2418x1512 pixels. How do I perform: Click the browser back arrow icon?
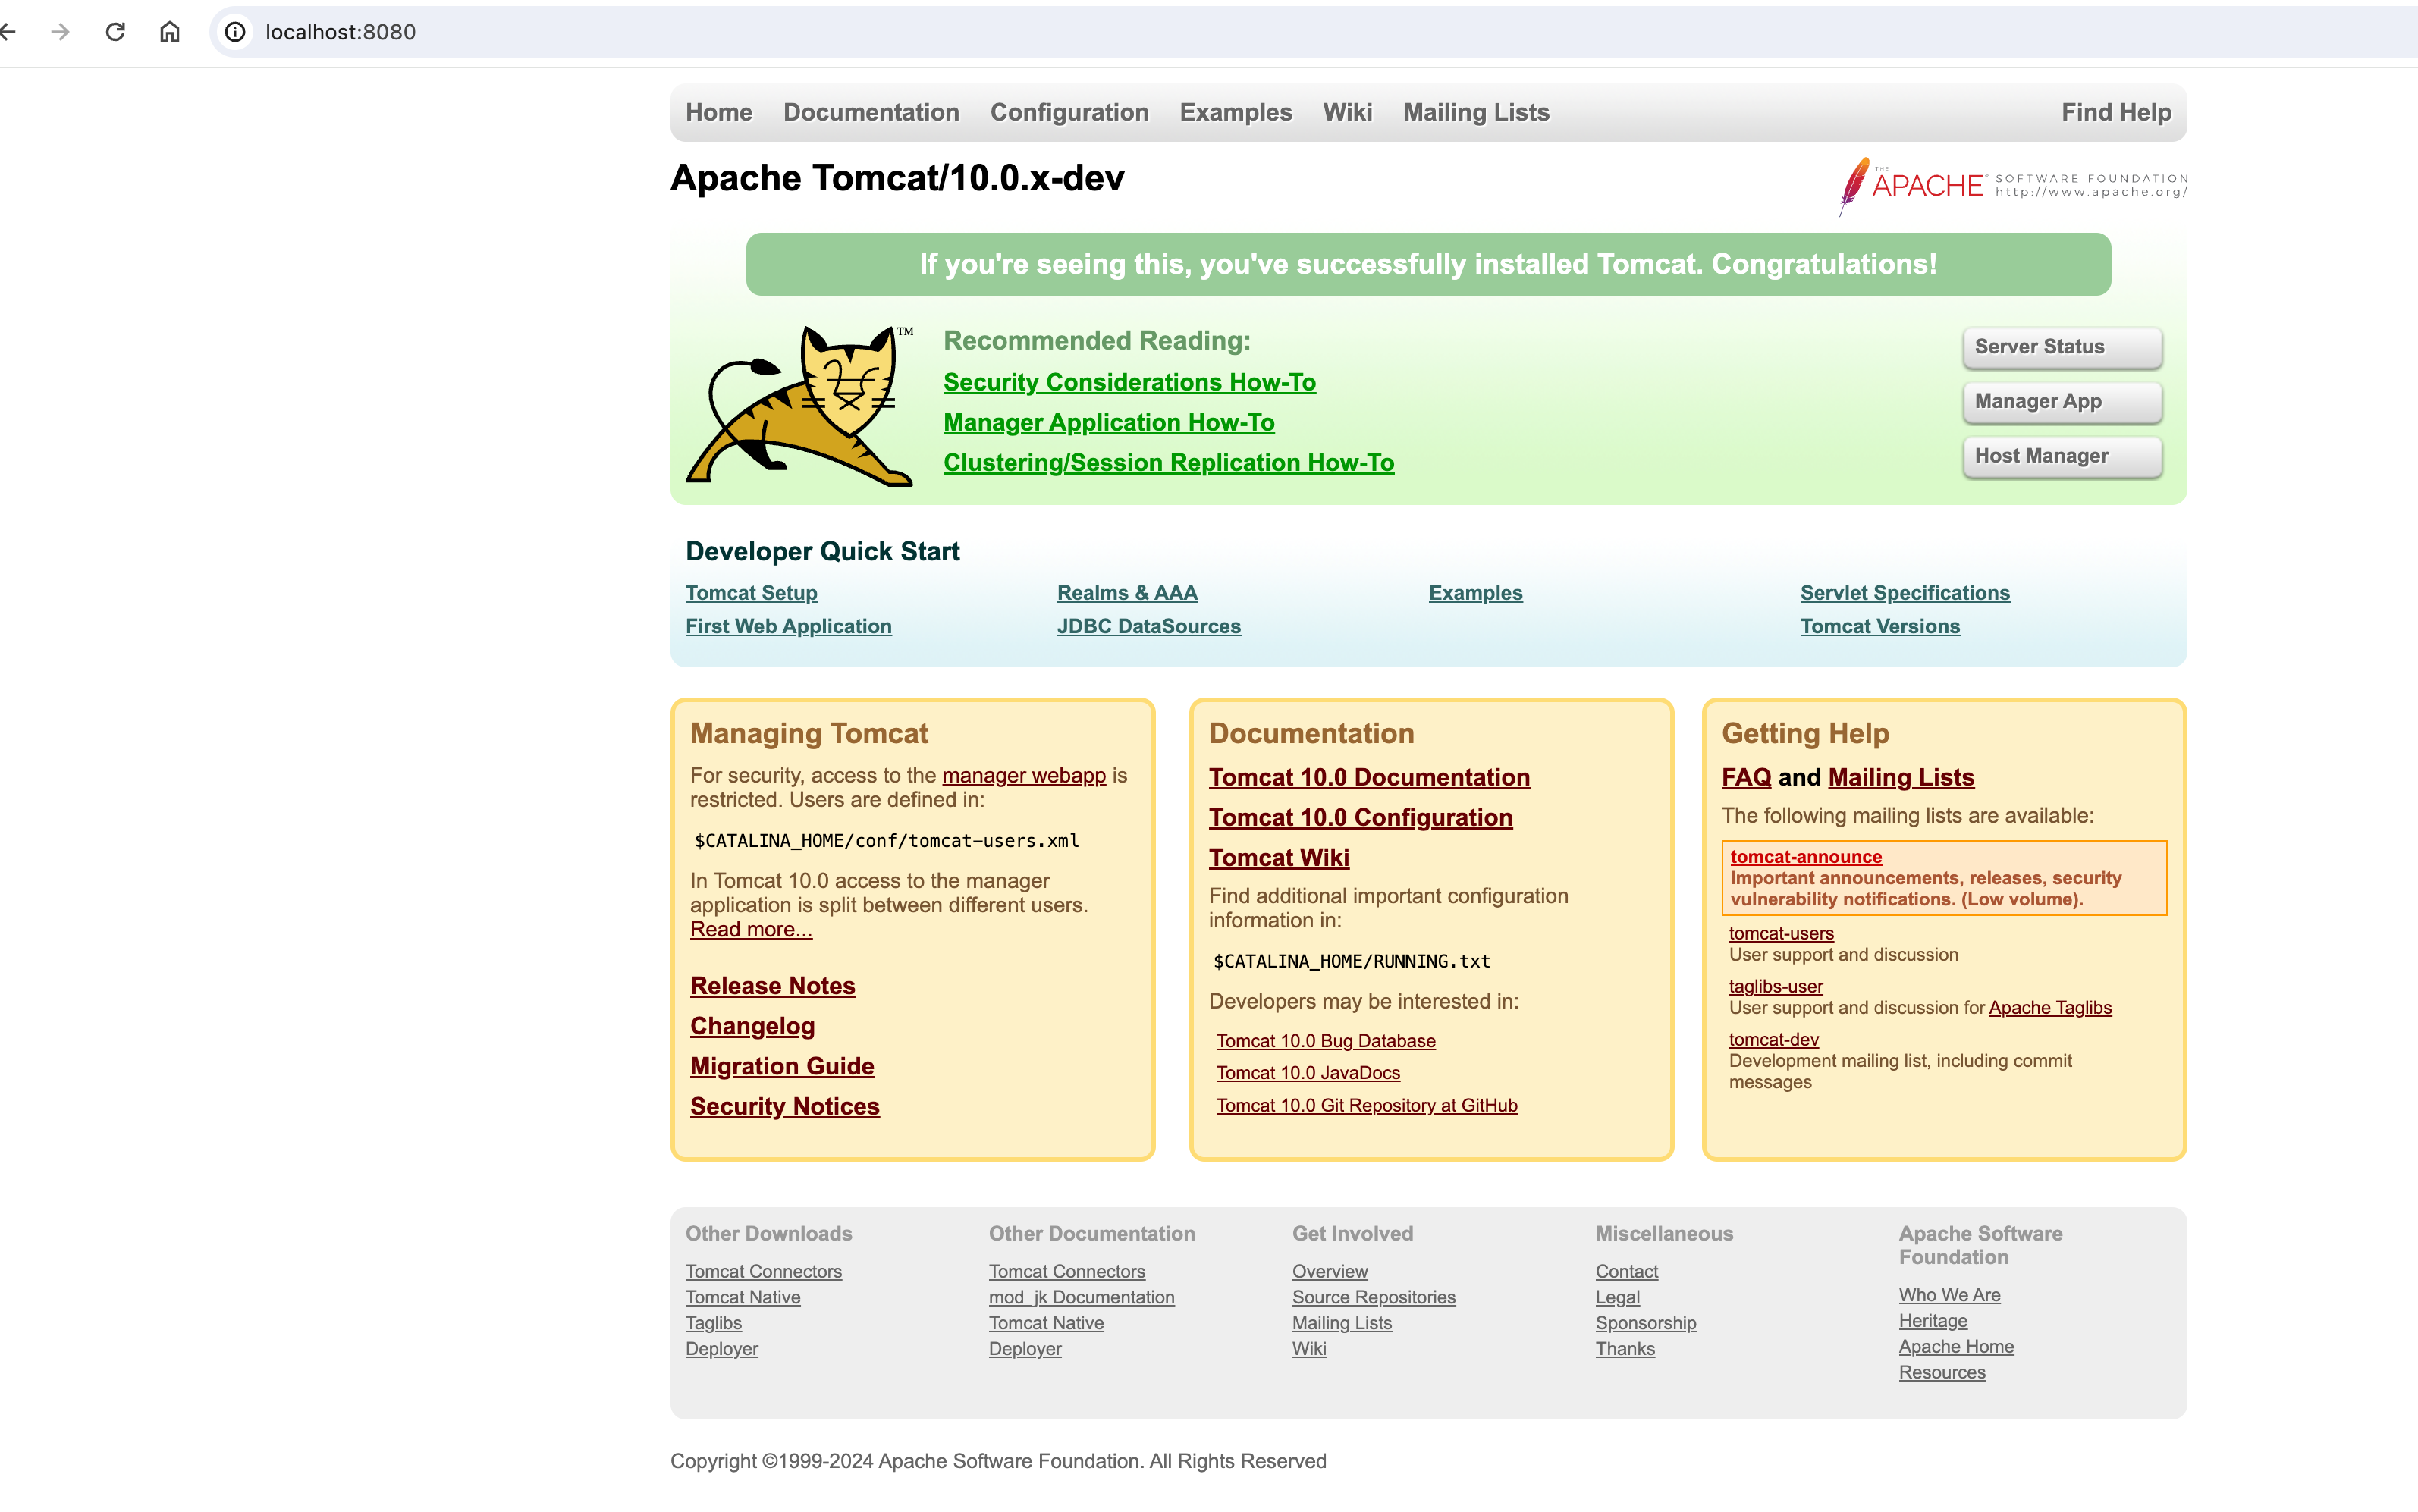(x=8, y=32)
